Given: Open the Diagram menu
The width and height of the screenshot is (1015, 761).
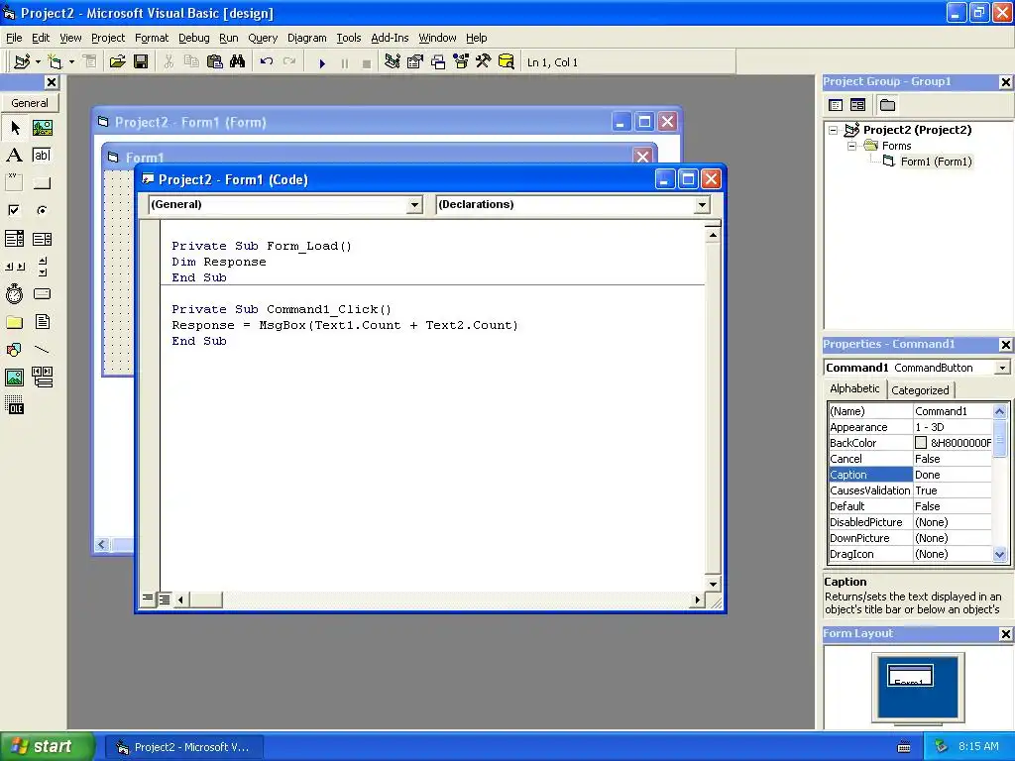Looking at the screenshot, I should [307, 38].
